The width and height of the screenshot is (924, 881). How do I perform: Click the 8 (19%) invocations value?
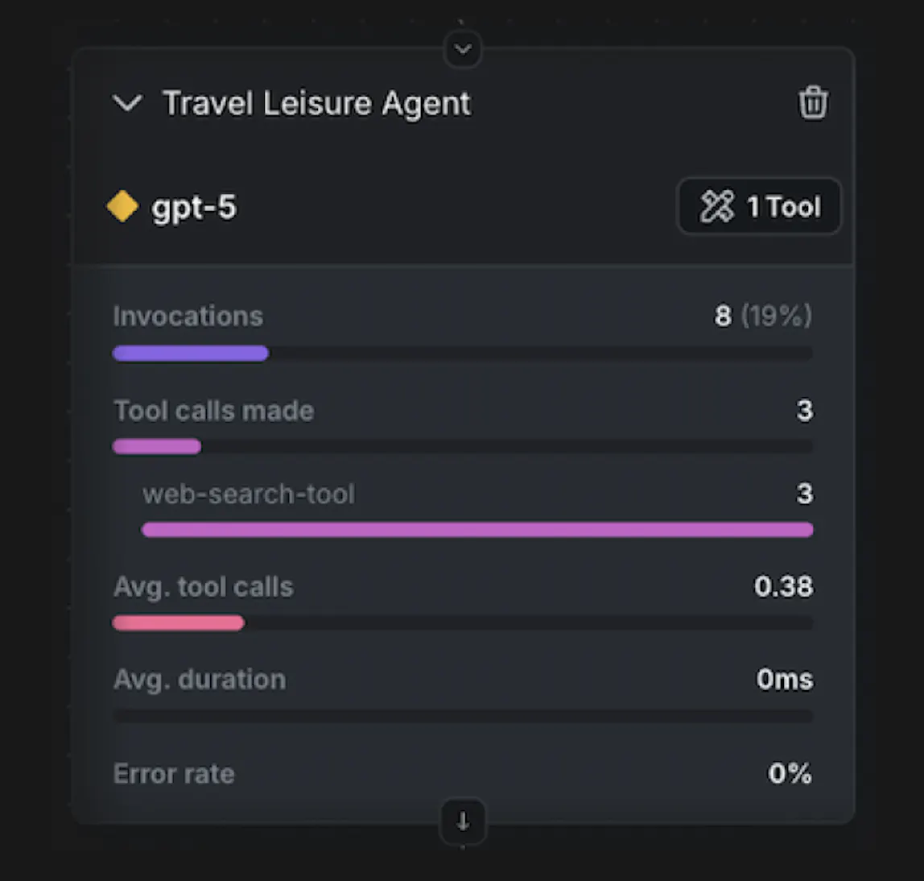pos(763,316)
